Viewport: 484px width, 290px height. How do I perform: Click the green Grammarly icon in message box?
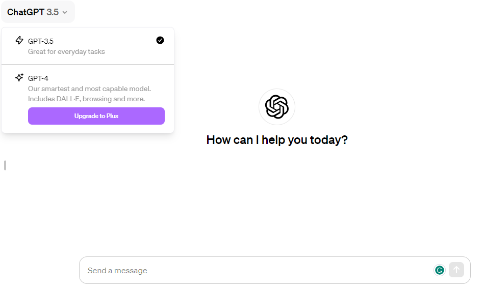440,270
